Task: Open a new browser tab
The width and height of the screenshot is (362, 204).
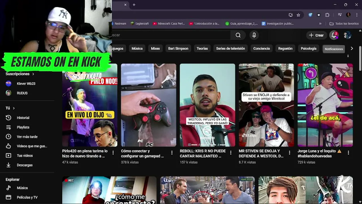Action: click(x=134, y=5)
